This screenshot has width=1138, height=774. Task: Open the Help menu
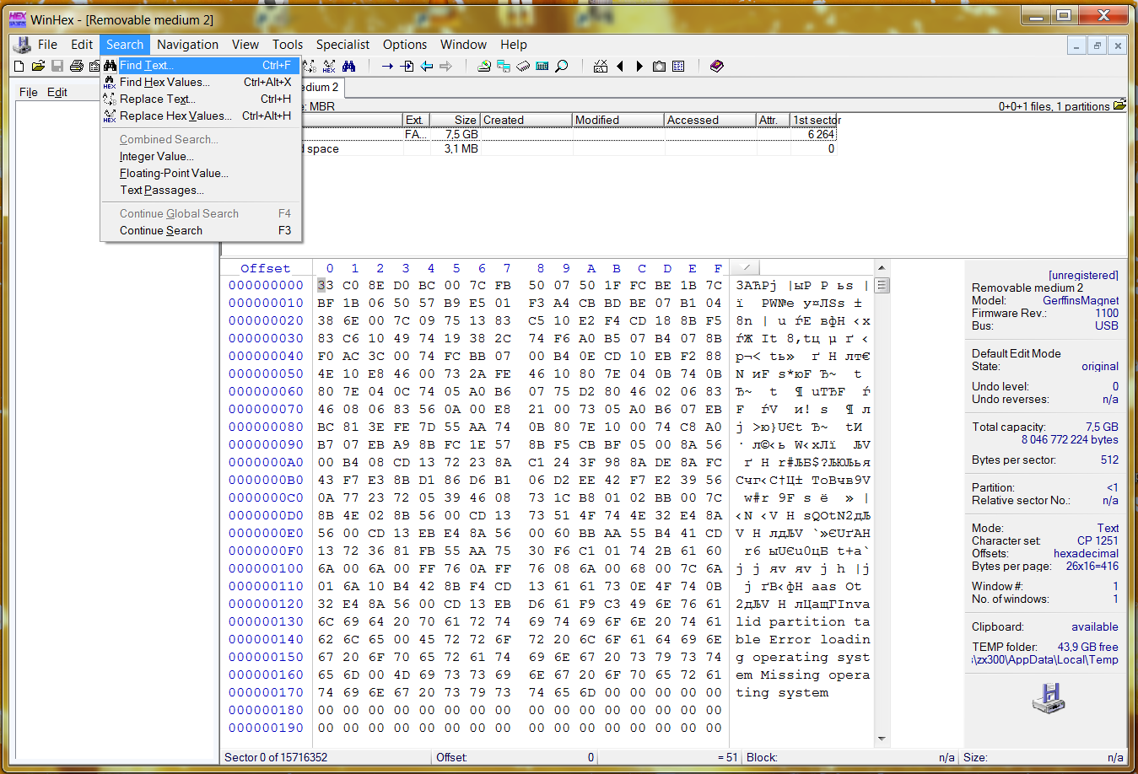click(x=514, y=45)
